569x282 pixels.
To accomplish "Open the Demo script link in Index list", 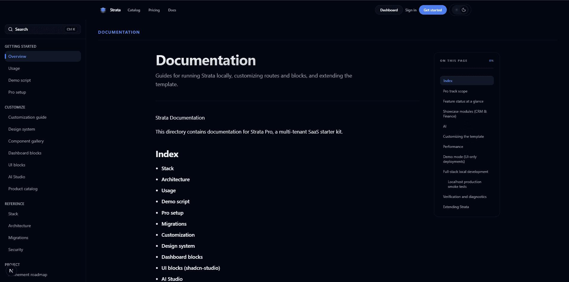I will coord(175,202).
